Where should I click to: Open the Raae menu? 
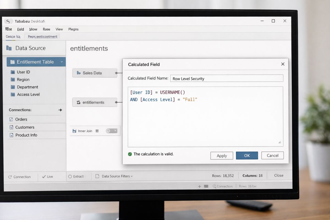pos(46,29)
